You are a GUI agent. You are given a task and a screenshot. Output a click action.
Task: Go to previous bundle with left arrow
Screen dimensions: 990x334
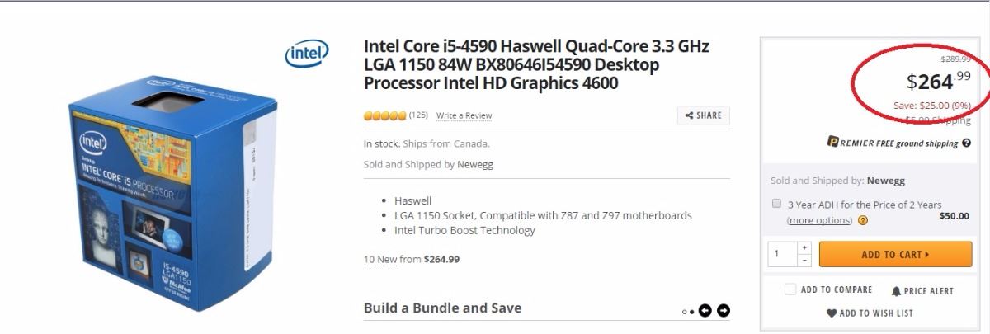(705, 310)
